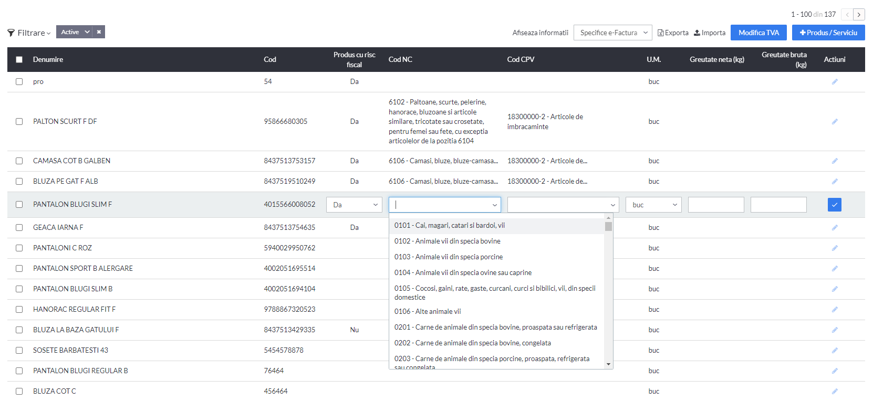Tick CAMASA COT B GALBEN checkbox

[19, 161]
